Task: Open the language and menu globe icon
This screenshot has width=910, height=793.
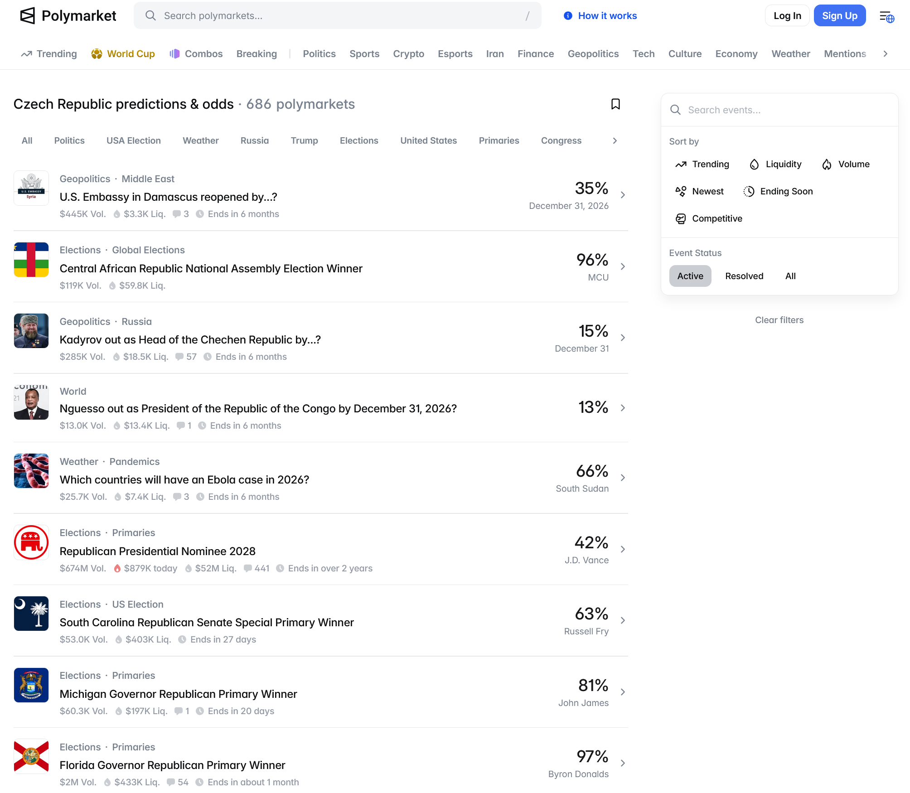Action: tap(887, 16)
